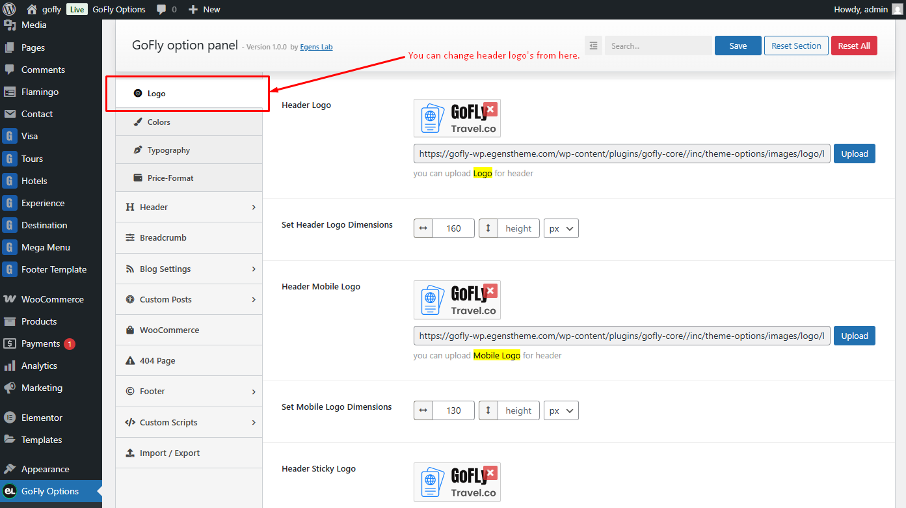
Task: Open GoFly Options in the admin bar
Action: coord(119,9)
